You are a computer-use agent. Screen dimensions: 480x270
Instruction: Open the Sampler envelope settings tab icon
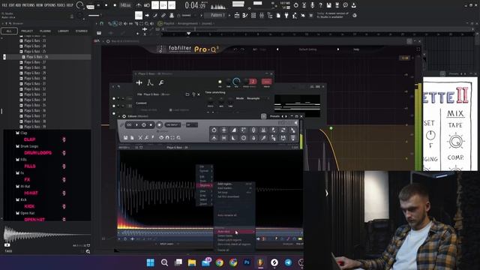(150, 82)
